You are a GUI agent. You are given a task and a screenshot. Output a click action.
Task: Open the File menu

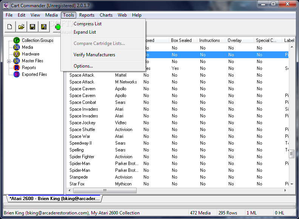tap(9, 15)
